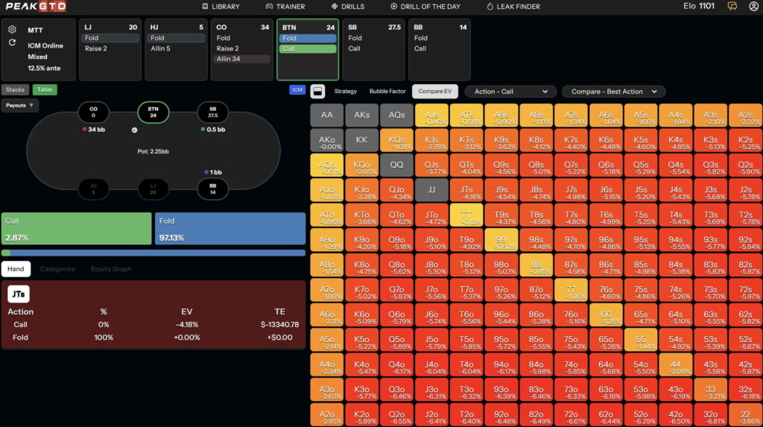Expand the Payouts dropdown
The height and width of the screenshot is (427, 763).
tap(21, 106)
